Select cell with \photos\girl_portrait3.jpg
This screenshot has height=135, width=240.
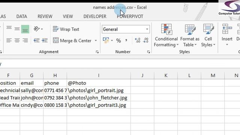99,105
